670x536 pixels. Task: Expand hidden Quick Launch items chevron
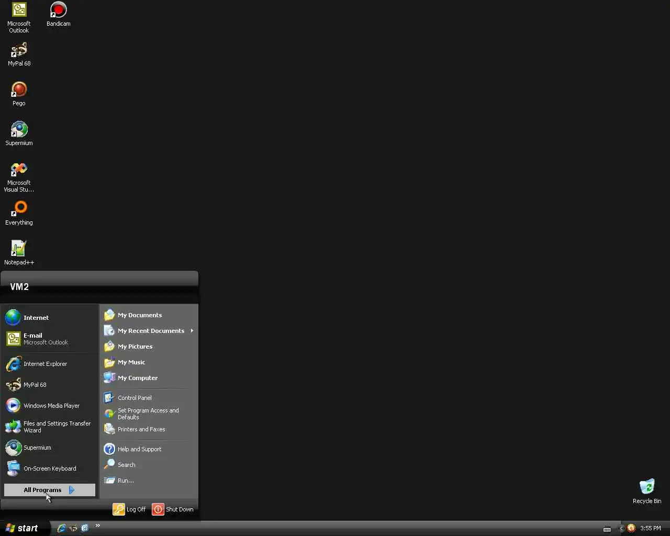[97, 526]
